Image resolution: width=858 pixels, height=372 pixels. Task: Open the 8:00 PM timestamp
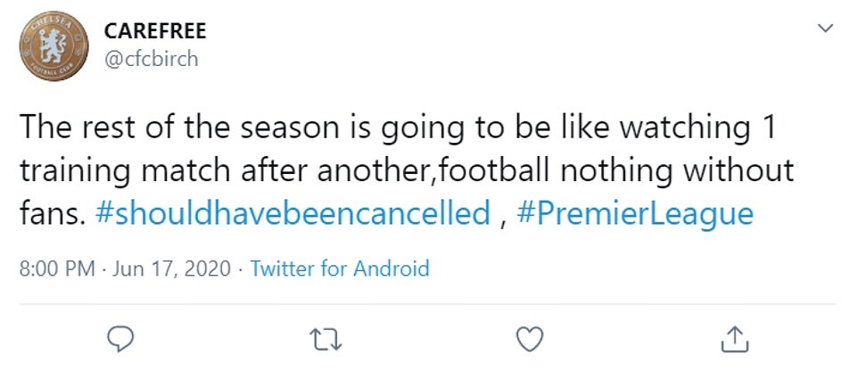click(57, 269)
